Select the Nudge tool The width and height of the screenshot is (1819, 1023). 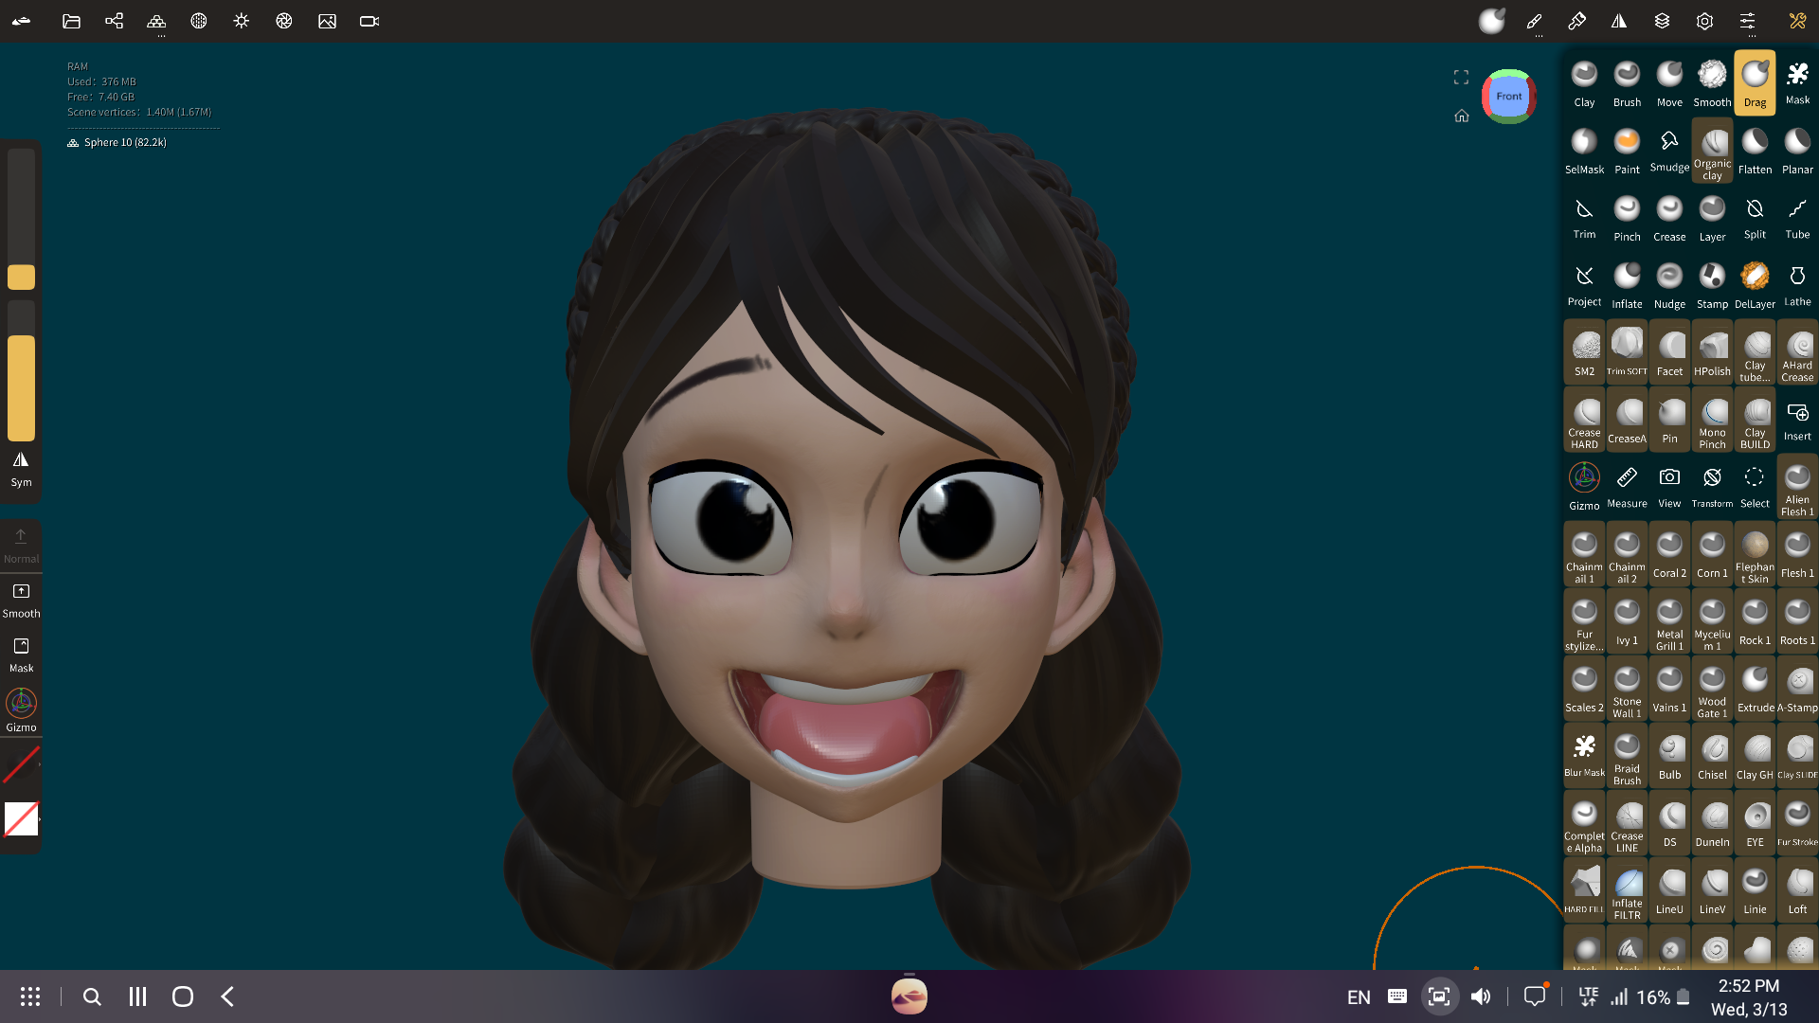click(1669, 285)
